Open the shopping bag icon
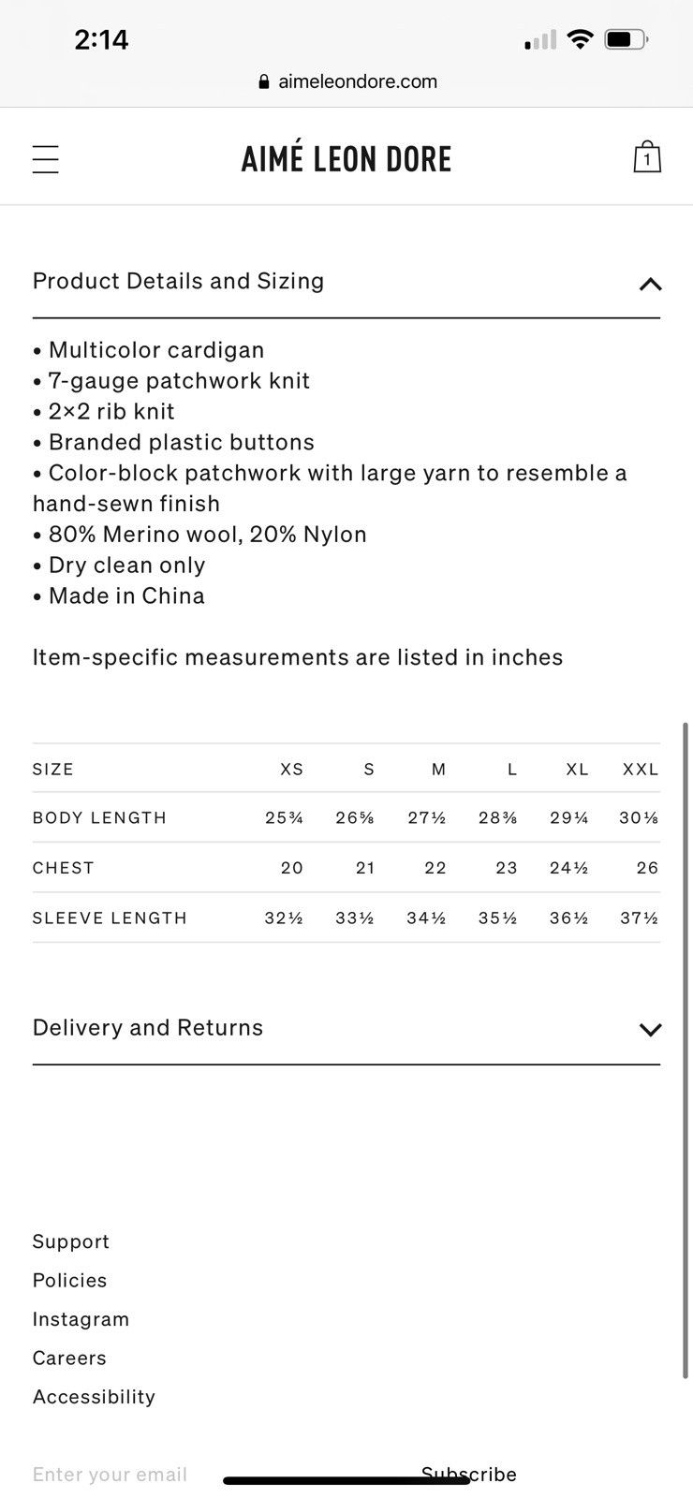This screenshot has height=1498, width=693. [647, 157]
